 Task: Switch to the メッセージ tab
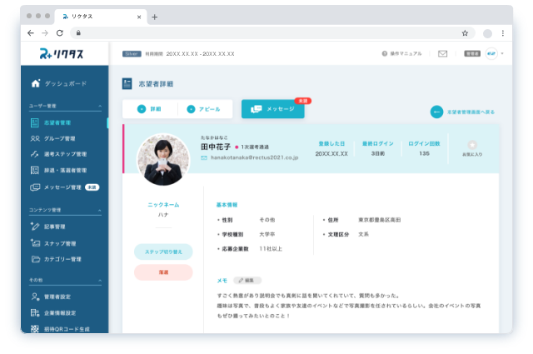click(273, 109)
